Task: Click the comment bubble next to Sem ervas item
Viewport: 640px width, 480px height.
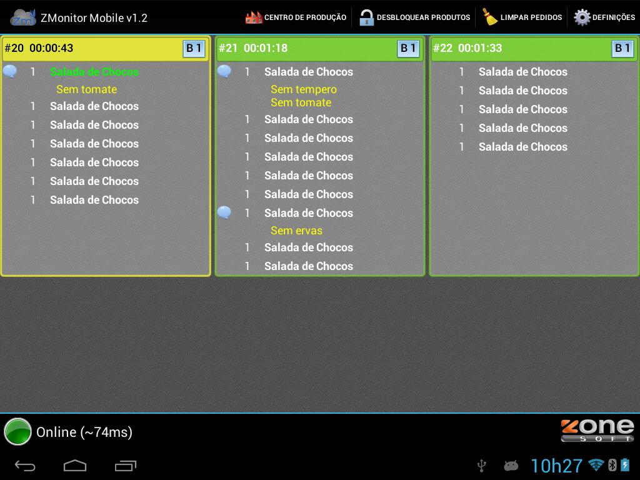Action: click(x=224, y=212)
